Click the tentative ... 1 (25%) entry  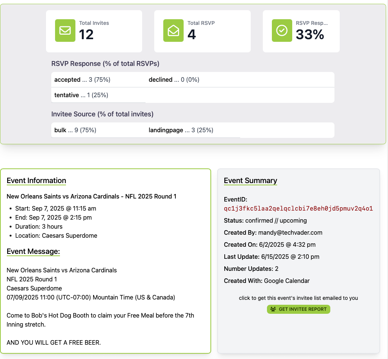(x=81, y=95)
